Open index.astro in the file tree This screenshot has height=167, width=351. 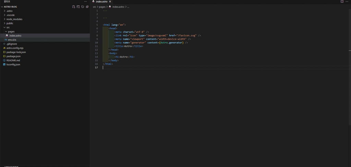(x=45, y=36)
